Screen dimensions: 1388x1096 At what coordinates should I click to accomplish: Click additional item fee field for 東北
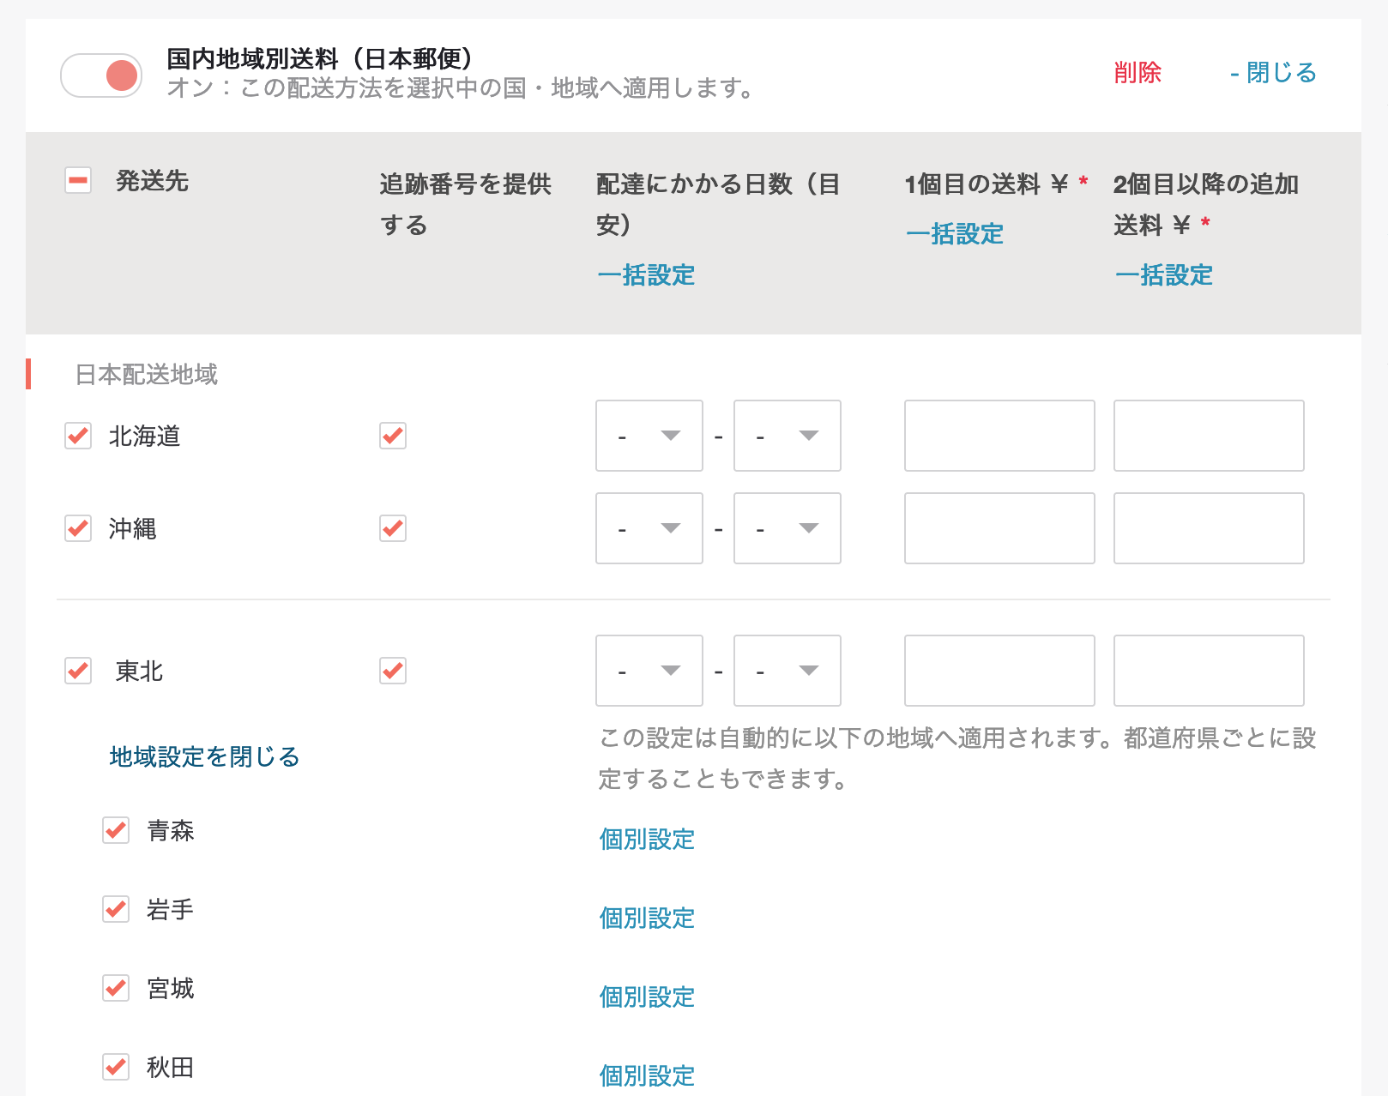pos(1209,671)
